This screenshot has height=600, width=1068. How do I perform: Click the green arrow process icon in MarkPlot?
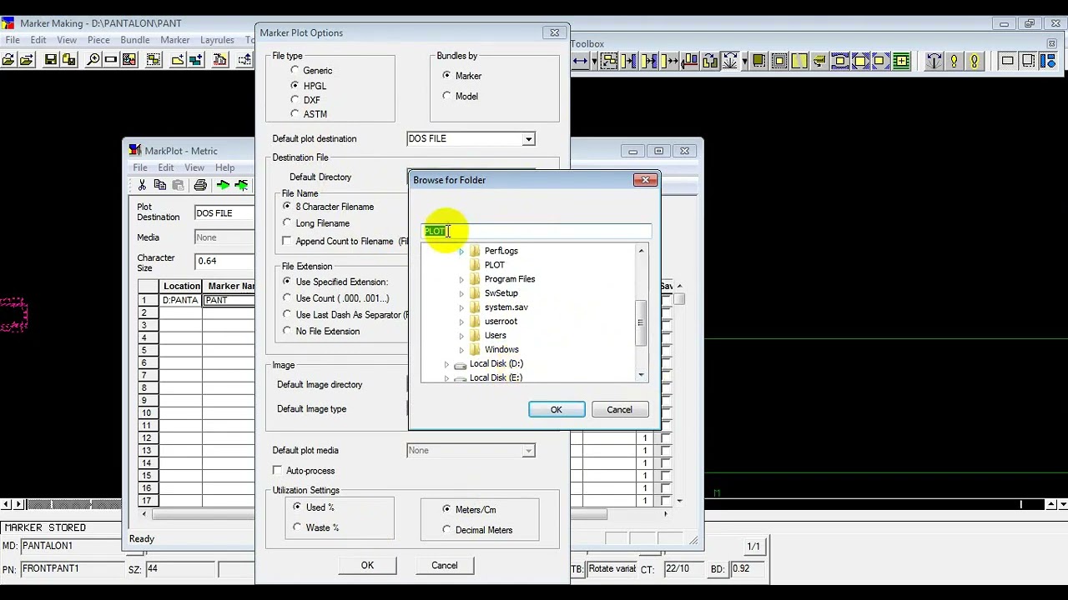(x=223, y=185)
